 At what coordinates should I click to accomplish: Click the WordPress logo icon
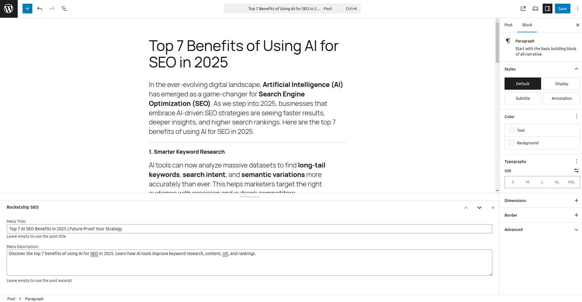click(9, 9)
